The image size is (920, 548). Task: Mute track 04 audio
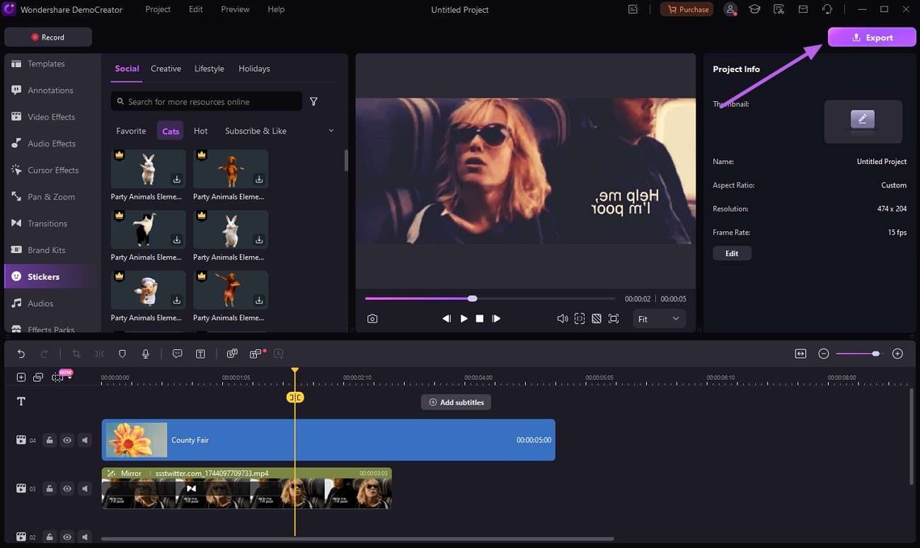tap(85, 441)
